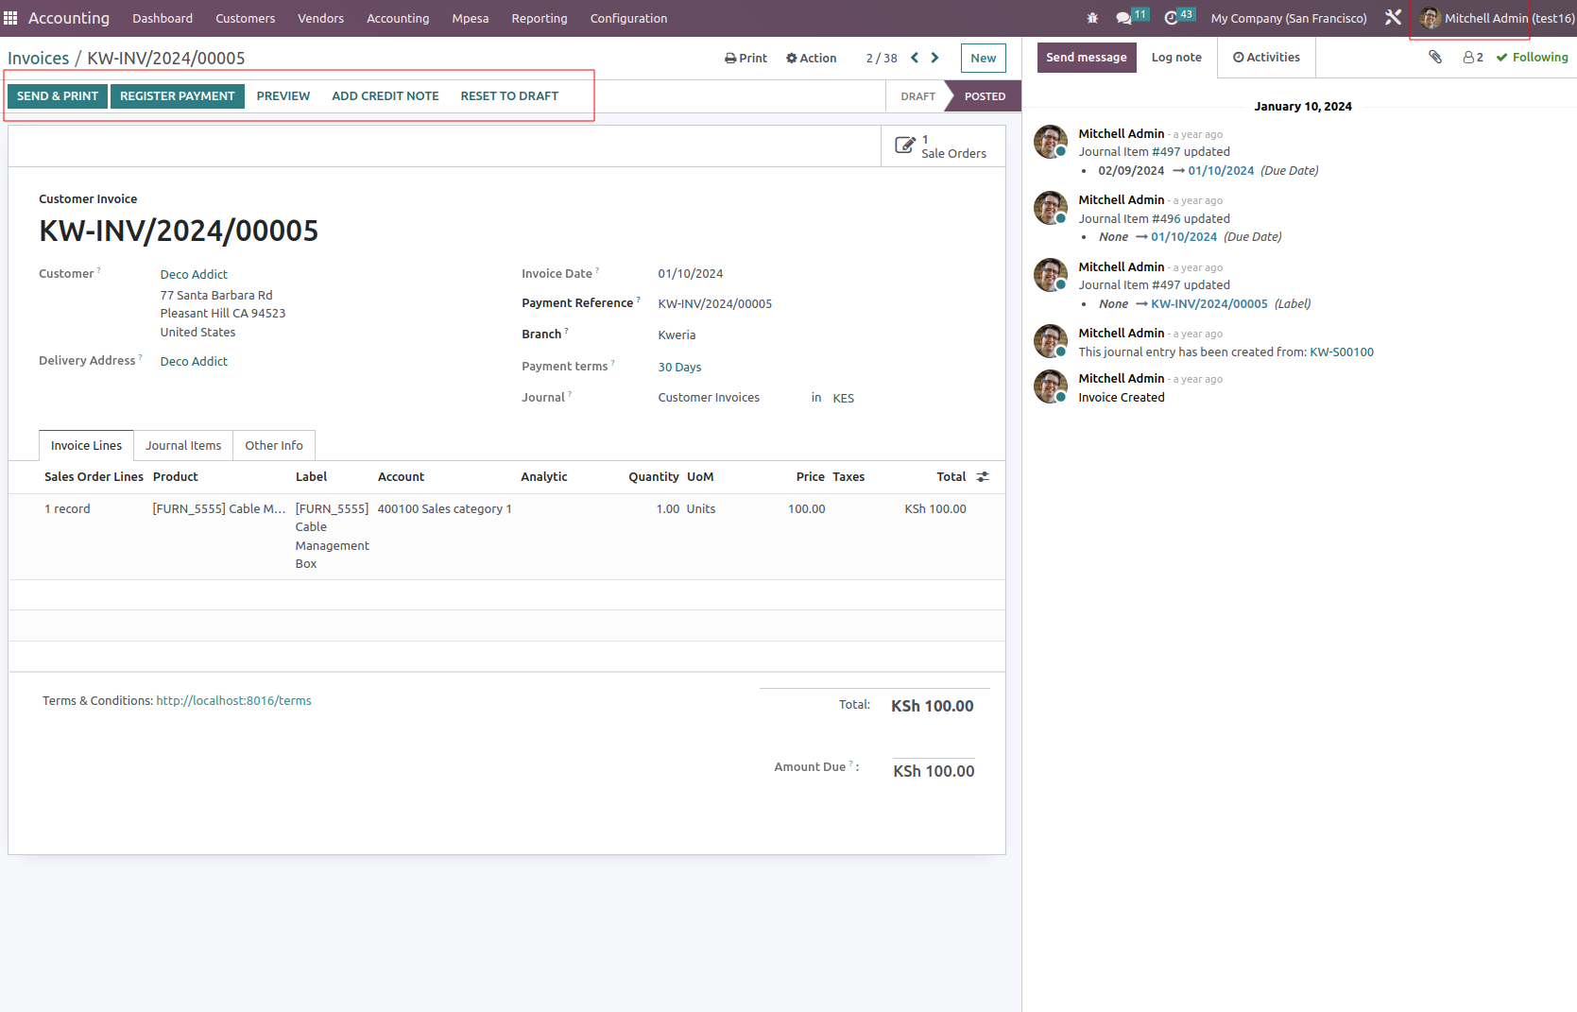
Task: Show followers list icon
Action: tap(1472, 58)
